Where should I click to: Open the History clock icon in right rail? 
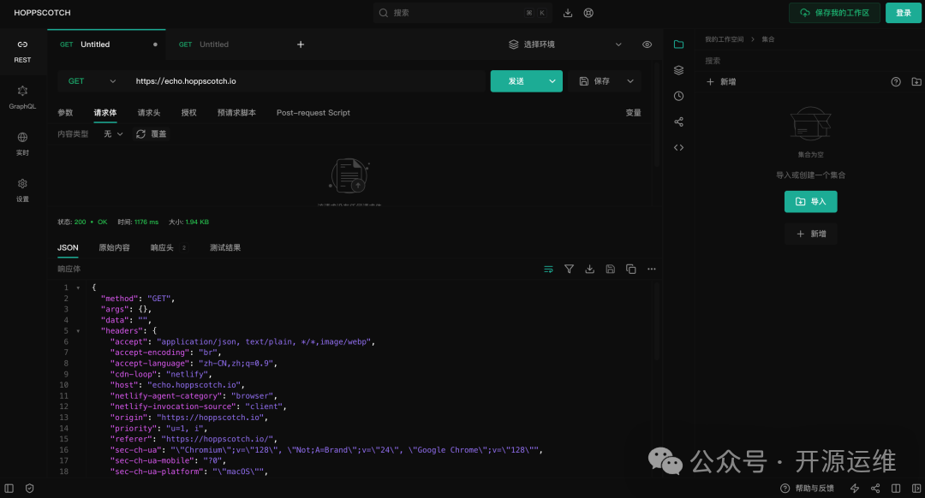(678, 96)
